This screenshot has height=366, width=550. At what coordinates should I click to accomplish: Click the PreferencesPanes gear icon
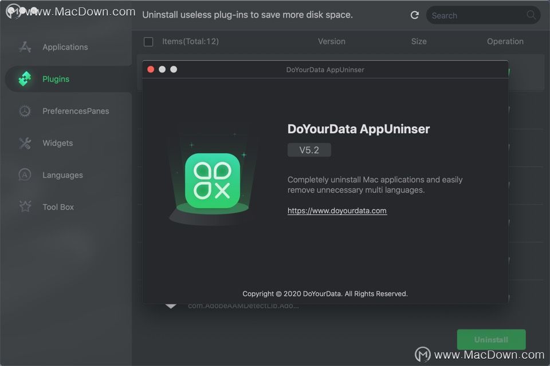pyautogui.click(x=25, y=111)
